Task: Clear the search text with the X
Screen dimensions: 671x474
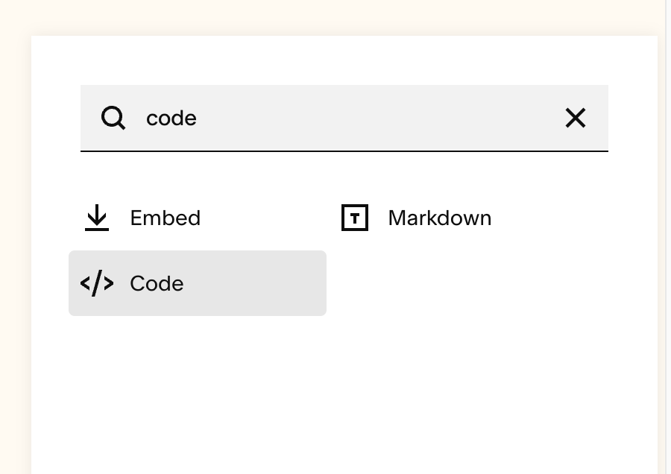Action: coord(575,118)
